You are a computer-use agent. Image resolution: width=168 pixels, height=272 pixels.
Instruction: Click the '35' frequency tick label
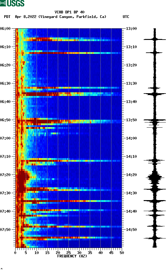(x=90, y=253)
